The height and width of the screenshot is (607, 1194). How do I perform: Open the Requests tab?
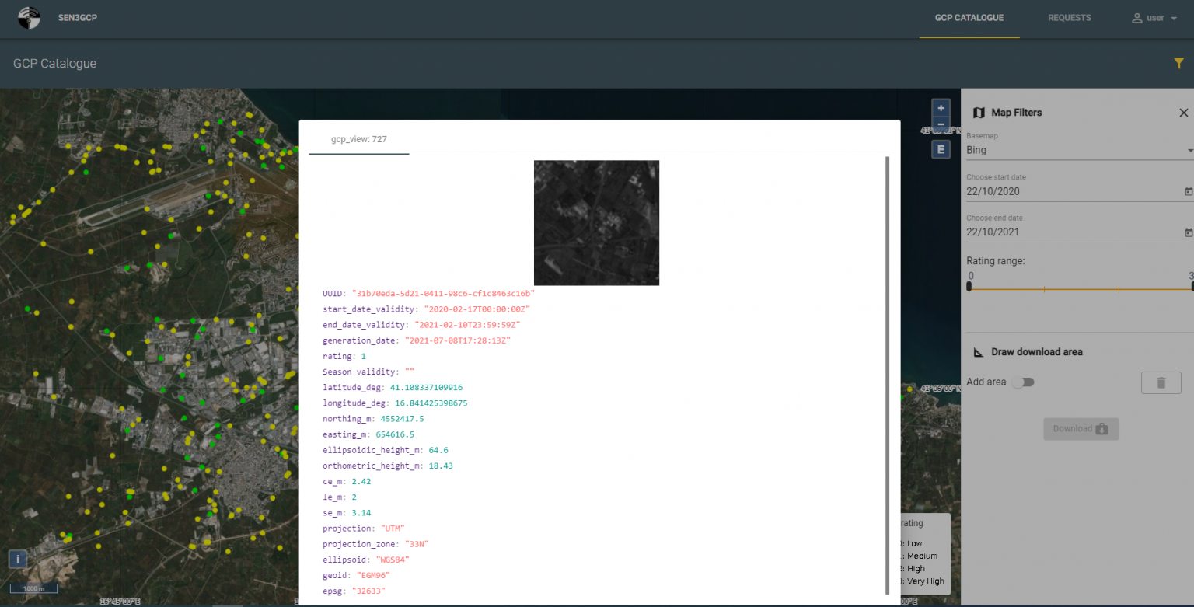1069,18
